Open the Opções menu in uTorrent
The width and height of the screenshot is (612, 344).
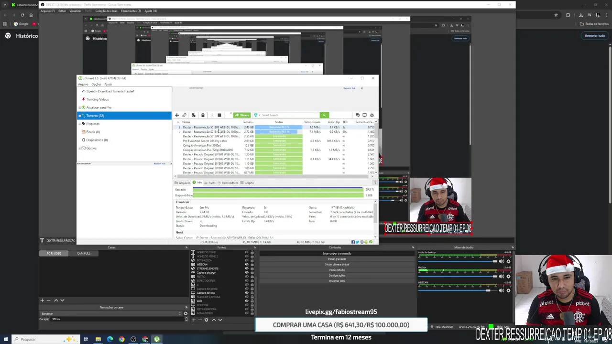96,85
